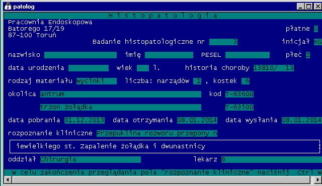Minimize the patolog window
This screenshot has height=186, width=322.
(300, 7)
